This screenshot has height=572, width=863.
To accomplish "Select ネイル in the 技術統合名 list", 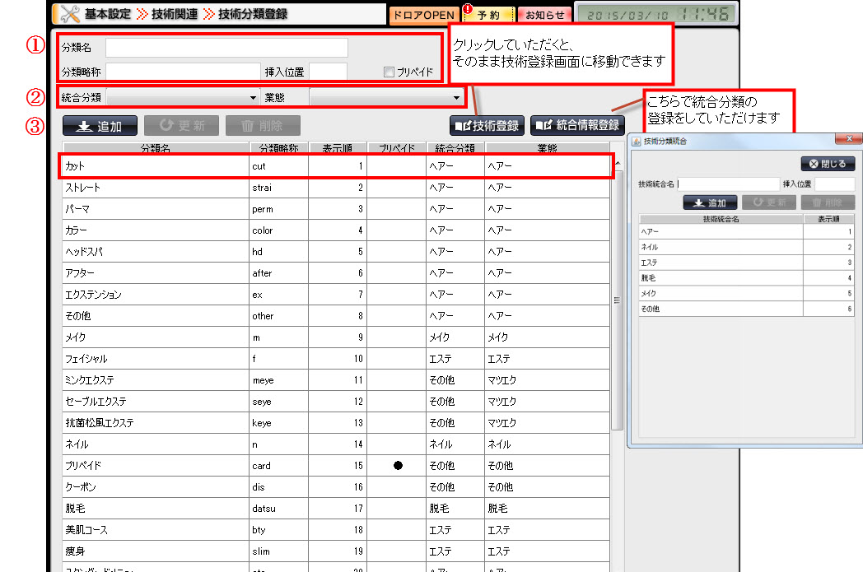I will (x=721, y=247).
